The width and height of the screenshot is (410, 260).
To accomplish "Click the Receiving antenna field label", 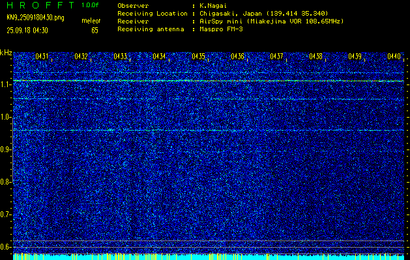I will [x=151, y=29].
